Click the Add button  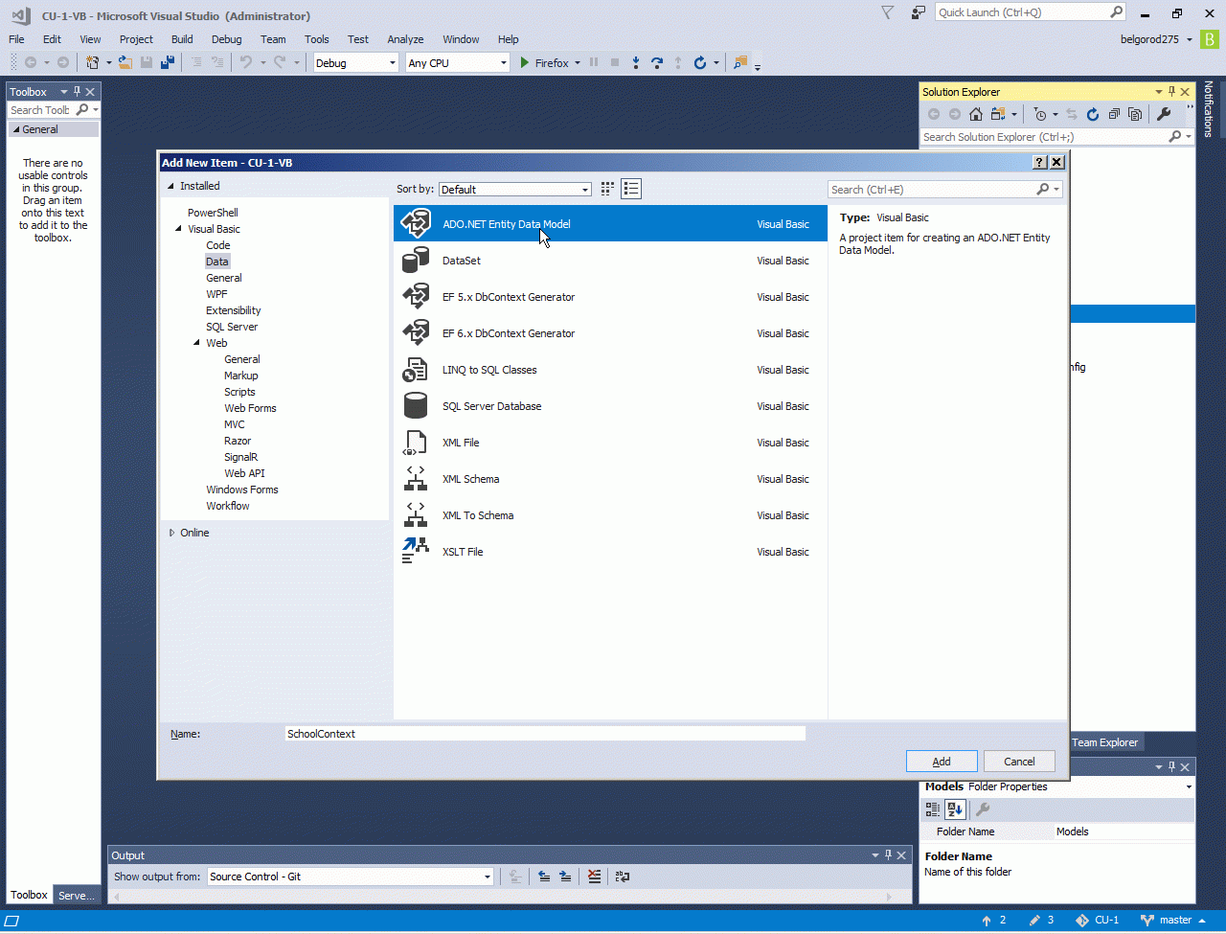coord(942,762)
